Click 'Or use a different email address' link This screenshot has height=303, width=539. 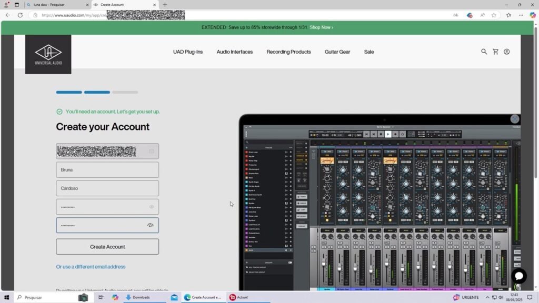coord(91,267)
